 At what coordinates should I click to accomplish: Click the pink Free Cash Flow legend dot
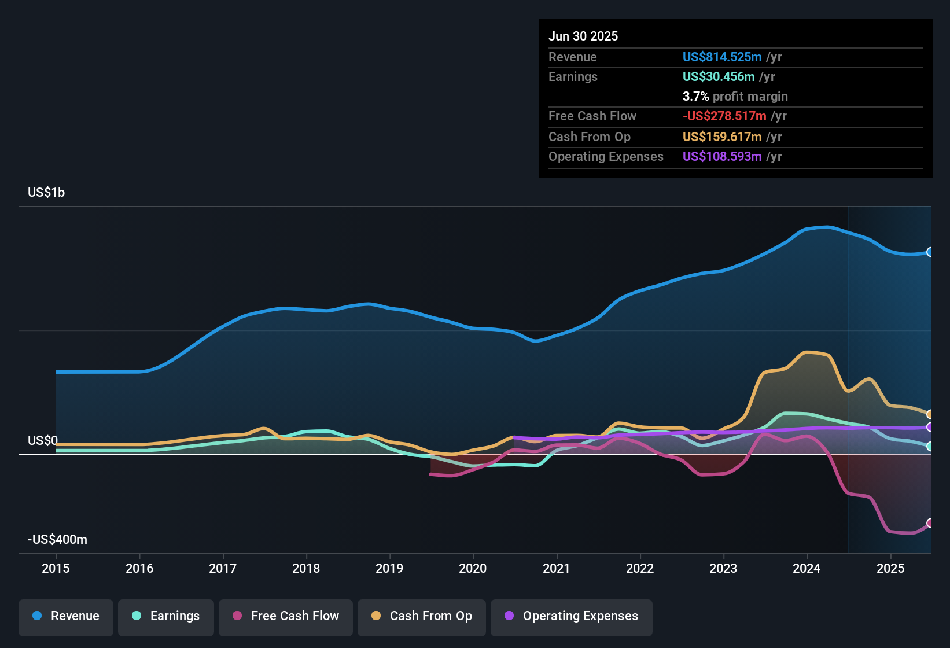tap(237, 616)
